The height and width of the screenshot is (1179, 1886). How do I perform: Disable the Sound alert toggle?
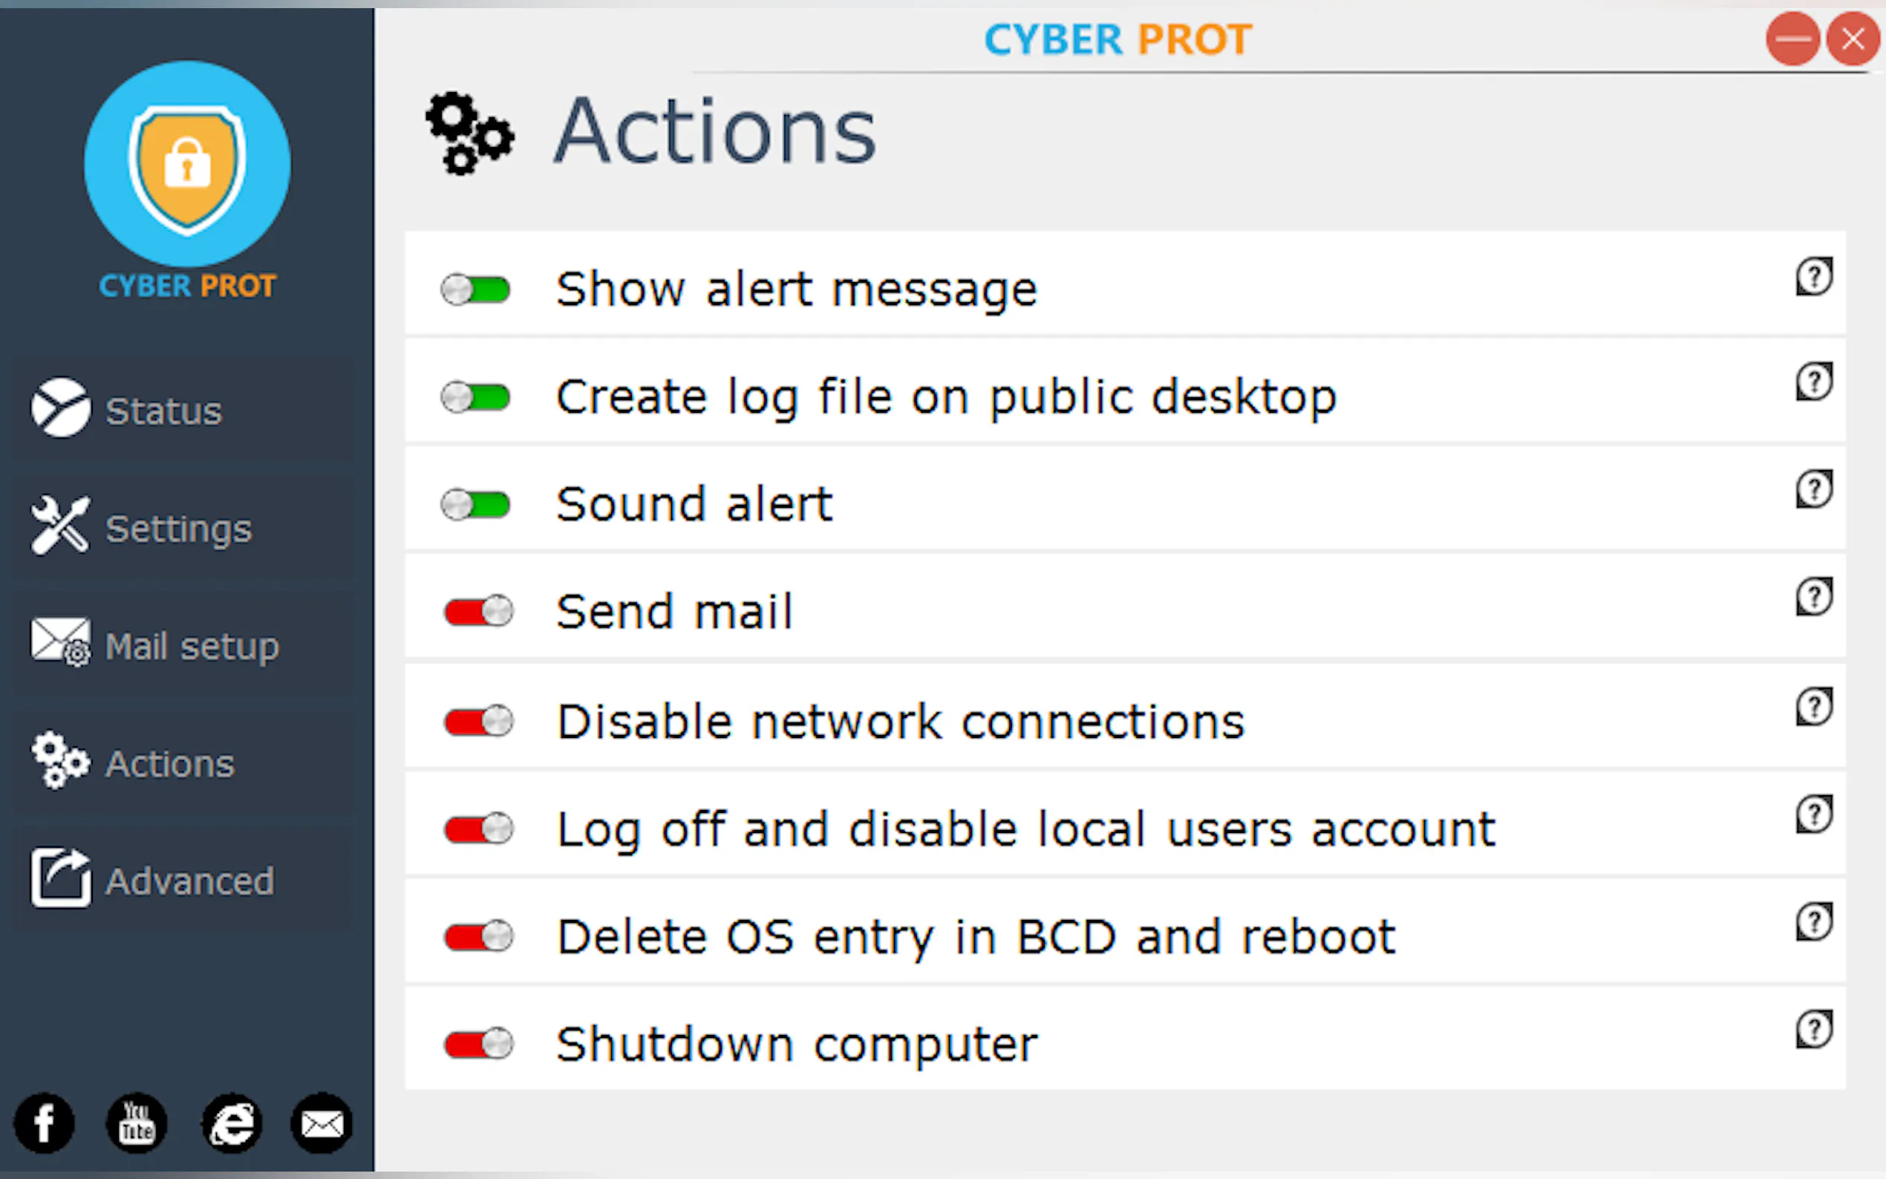pyautogui.click(x=476, y=506)
